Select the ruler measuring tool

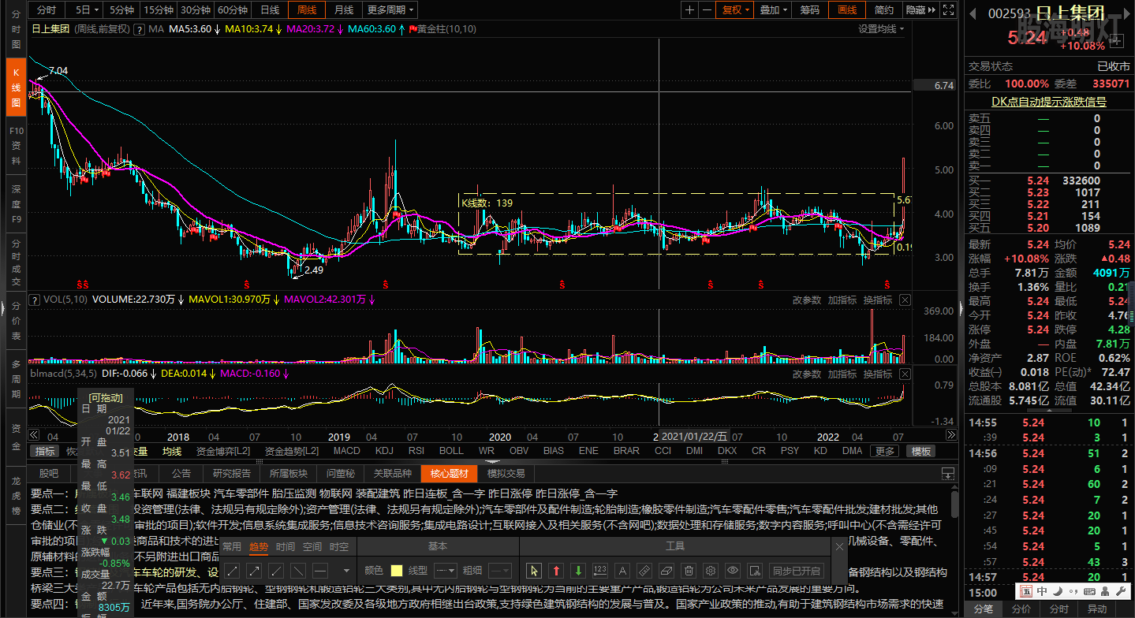[644, 570]
